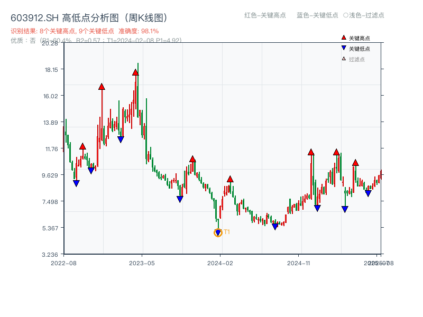Click the red 关键高点 triangle in chart legend
Viewport: 423px width, 317px height.
344,38
